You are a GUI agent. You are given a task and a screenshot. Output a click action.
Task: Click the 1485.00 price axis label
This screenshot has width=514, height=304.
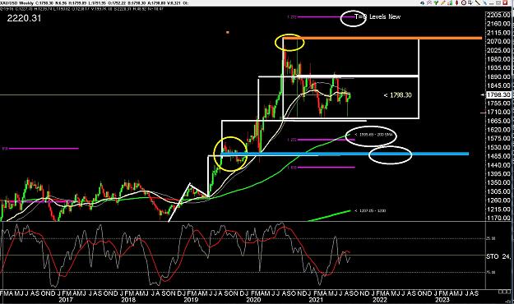click(498, 156)
